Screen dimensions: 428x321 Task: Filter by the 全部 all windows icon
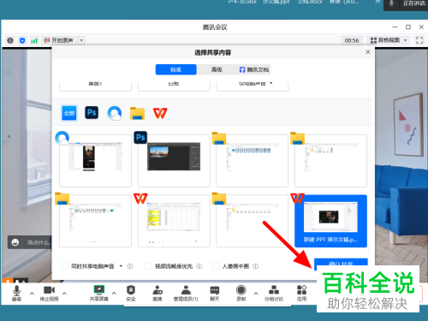(x=69, y=113)
